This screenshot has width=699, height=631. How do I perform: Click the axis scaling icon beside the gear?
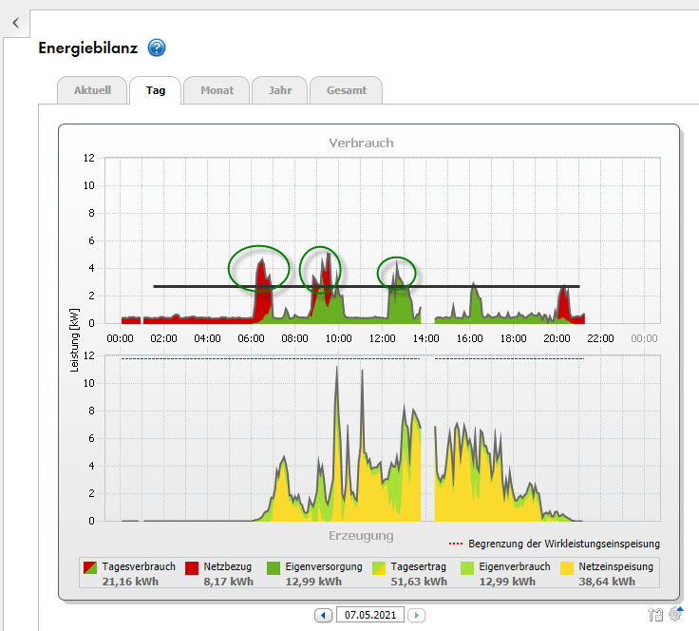click(x=656, y=616)
